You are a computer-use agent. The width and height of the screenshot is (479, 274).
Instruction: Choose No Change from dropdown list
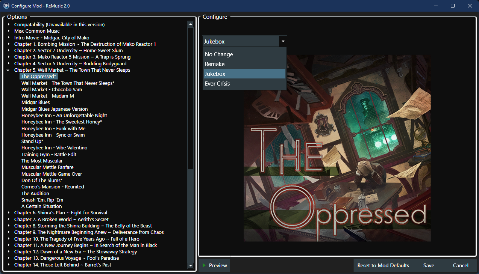pos(244,54)
